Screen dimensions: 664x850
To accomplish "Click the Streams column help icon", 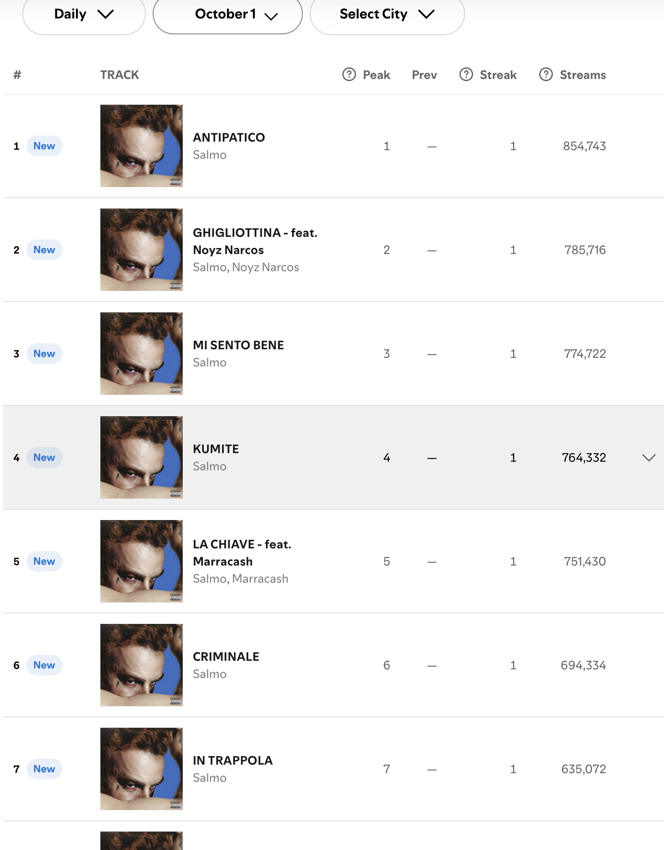I will click(x=546, y=75).
